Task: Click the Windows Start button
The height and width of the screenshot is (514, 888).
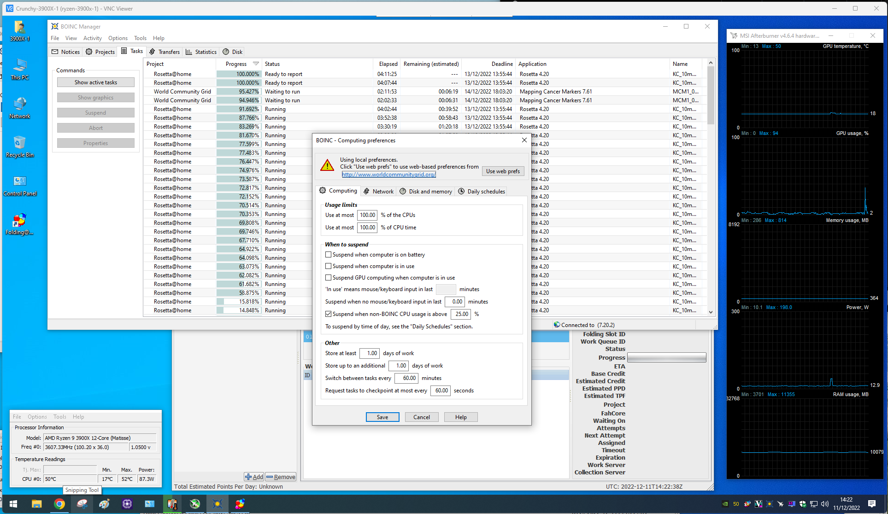Action: 13,504
